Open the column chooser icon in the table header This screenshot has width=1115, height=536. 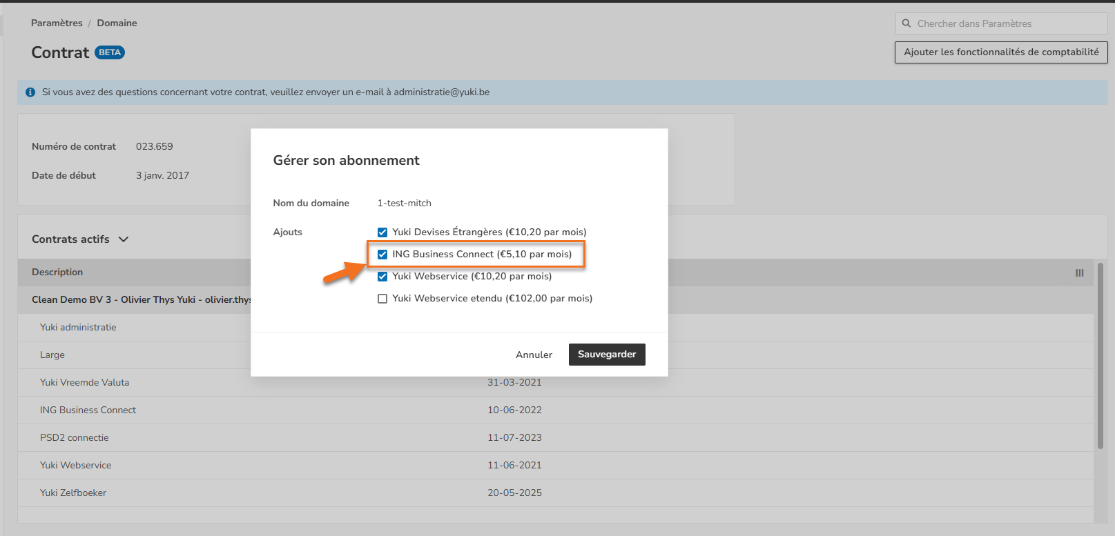tap(1080, 273)
